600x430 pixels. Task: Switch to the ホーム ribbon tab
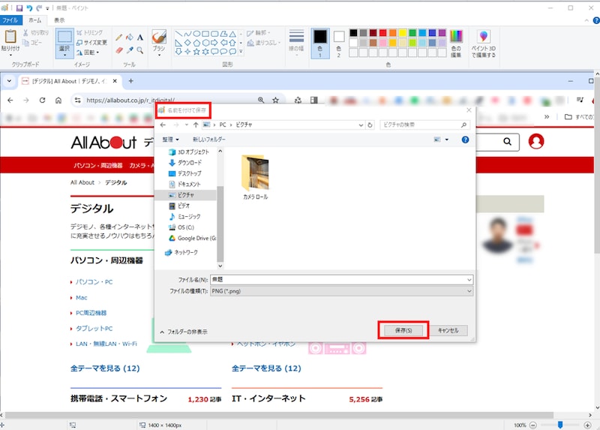34,20
